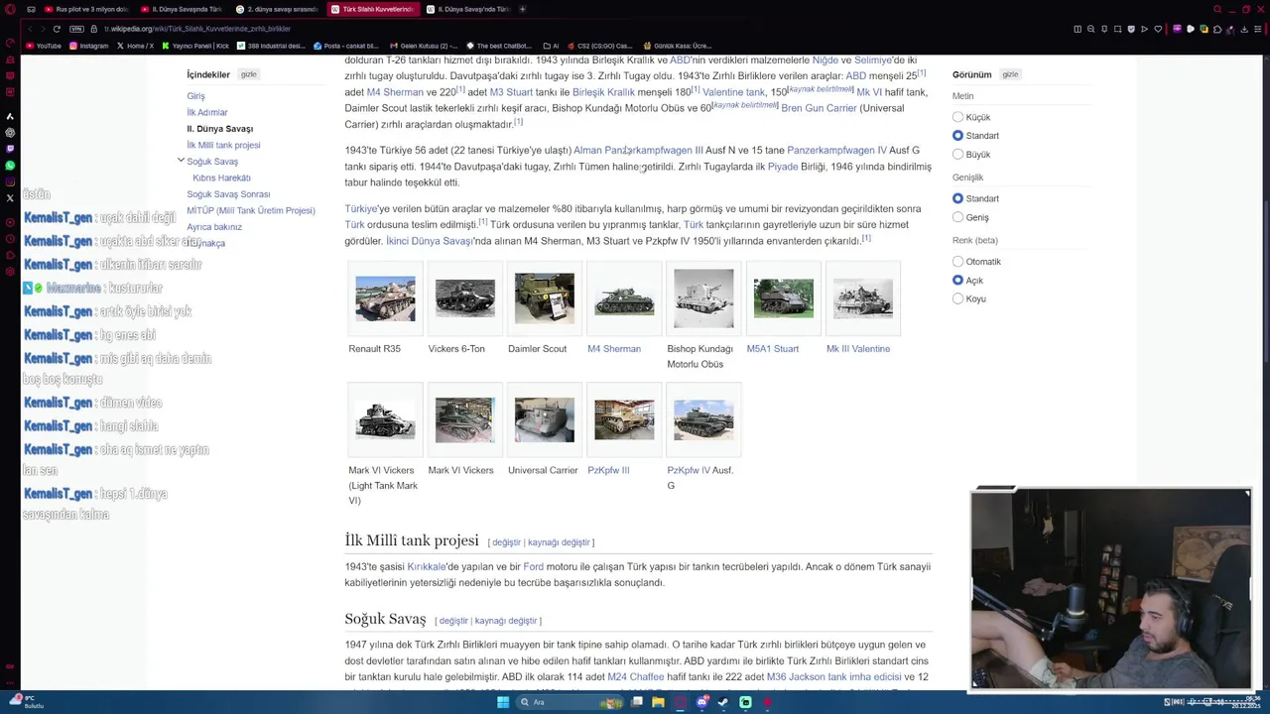Open the Gelen Kutusu Gmail bookmark
1270x714 pixels.
tap(424, 46)
